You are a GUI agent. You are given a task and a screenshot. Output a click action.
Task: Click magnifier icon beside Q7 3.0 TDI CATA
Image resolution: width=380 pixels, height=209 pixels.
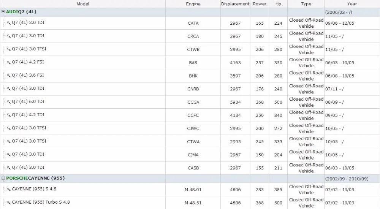pos(9,23)
